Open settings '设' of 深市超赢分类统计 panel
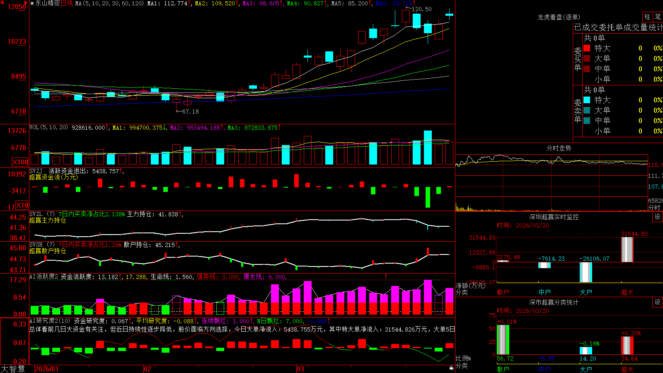Image resolution: width=663 pixels, height=373 pixels. [x=658, y=302]
